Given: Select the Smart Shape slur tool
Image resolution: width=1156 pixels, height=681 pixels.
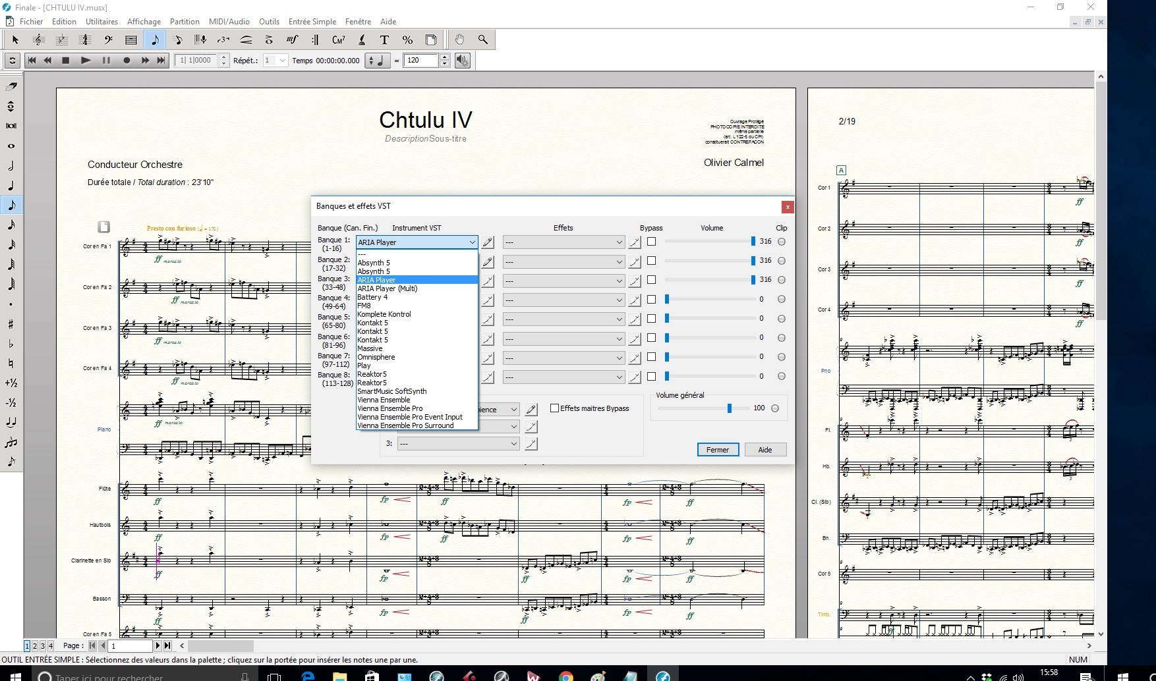Looking at the screenshot, I should (246, 40).
